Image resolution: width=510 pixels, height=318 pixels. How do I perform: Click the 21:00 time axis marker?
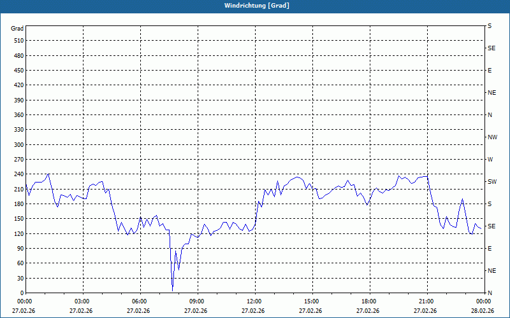pyautogui.click(x=426, y=301)
